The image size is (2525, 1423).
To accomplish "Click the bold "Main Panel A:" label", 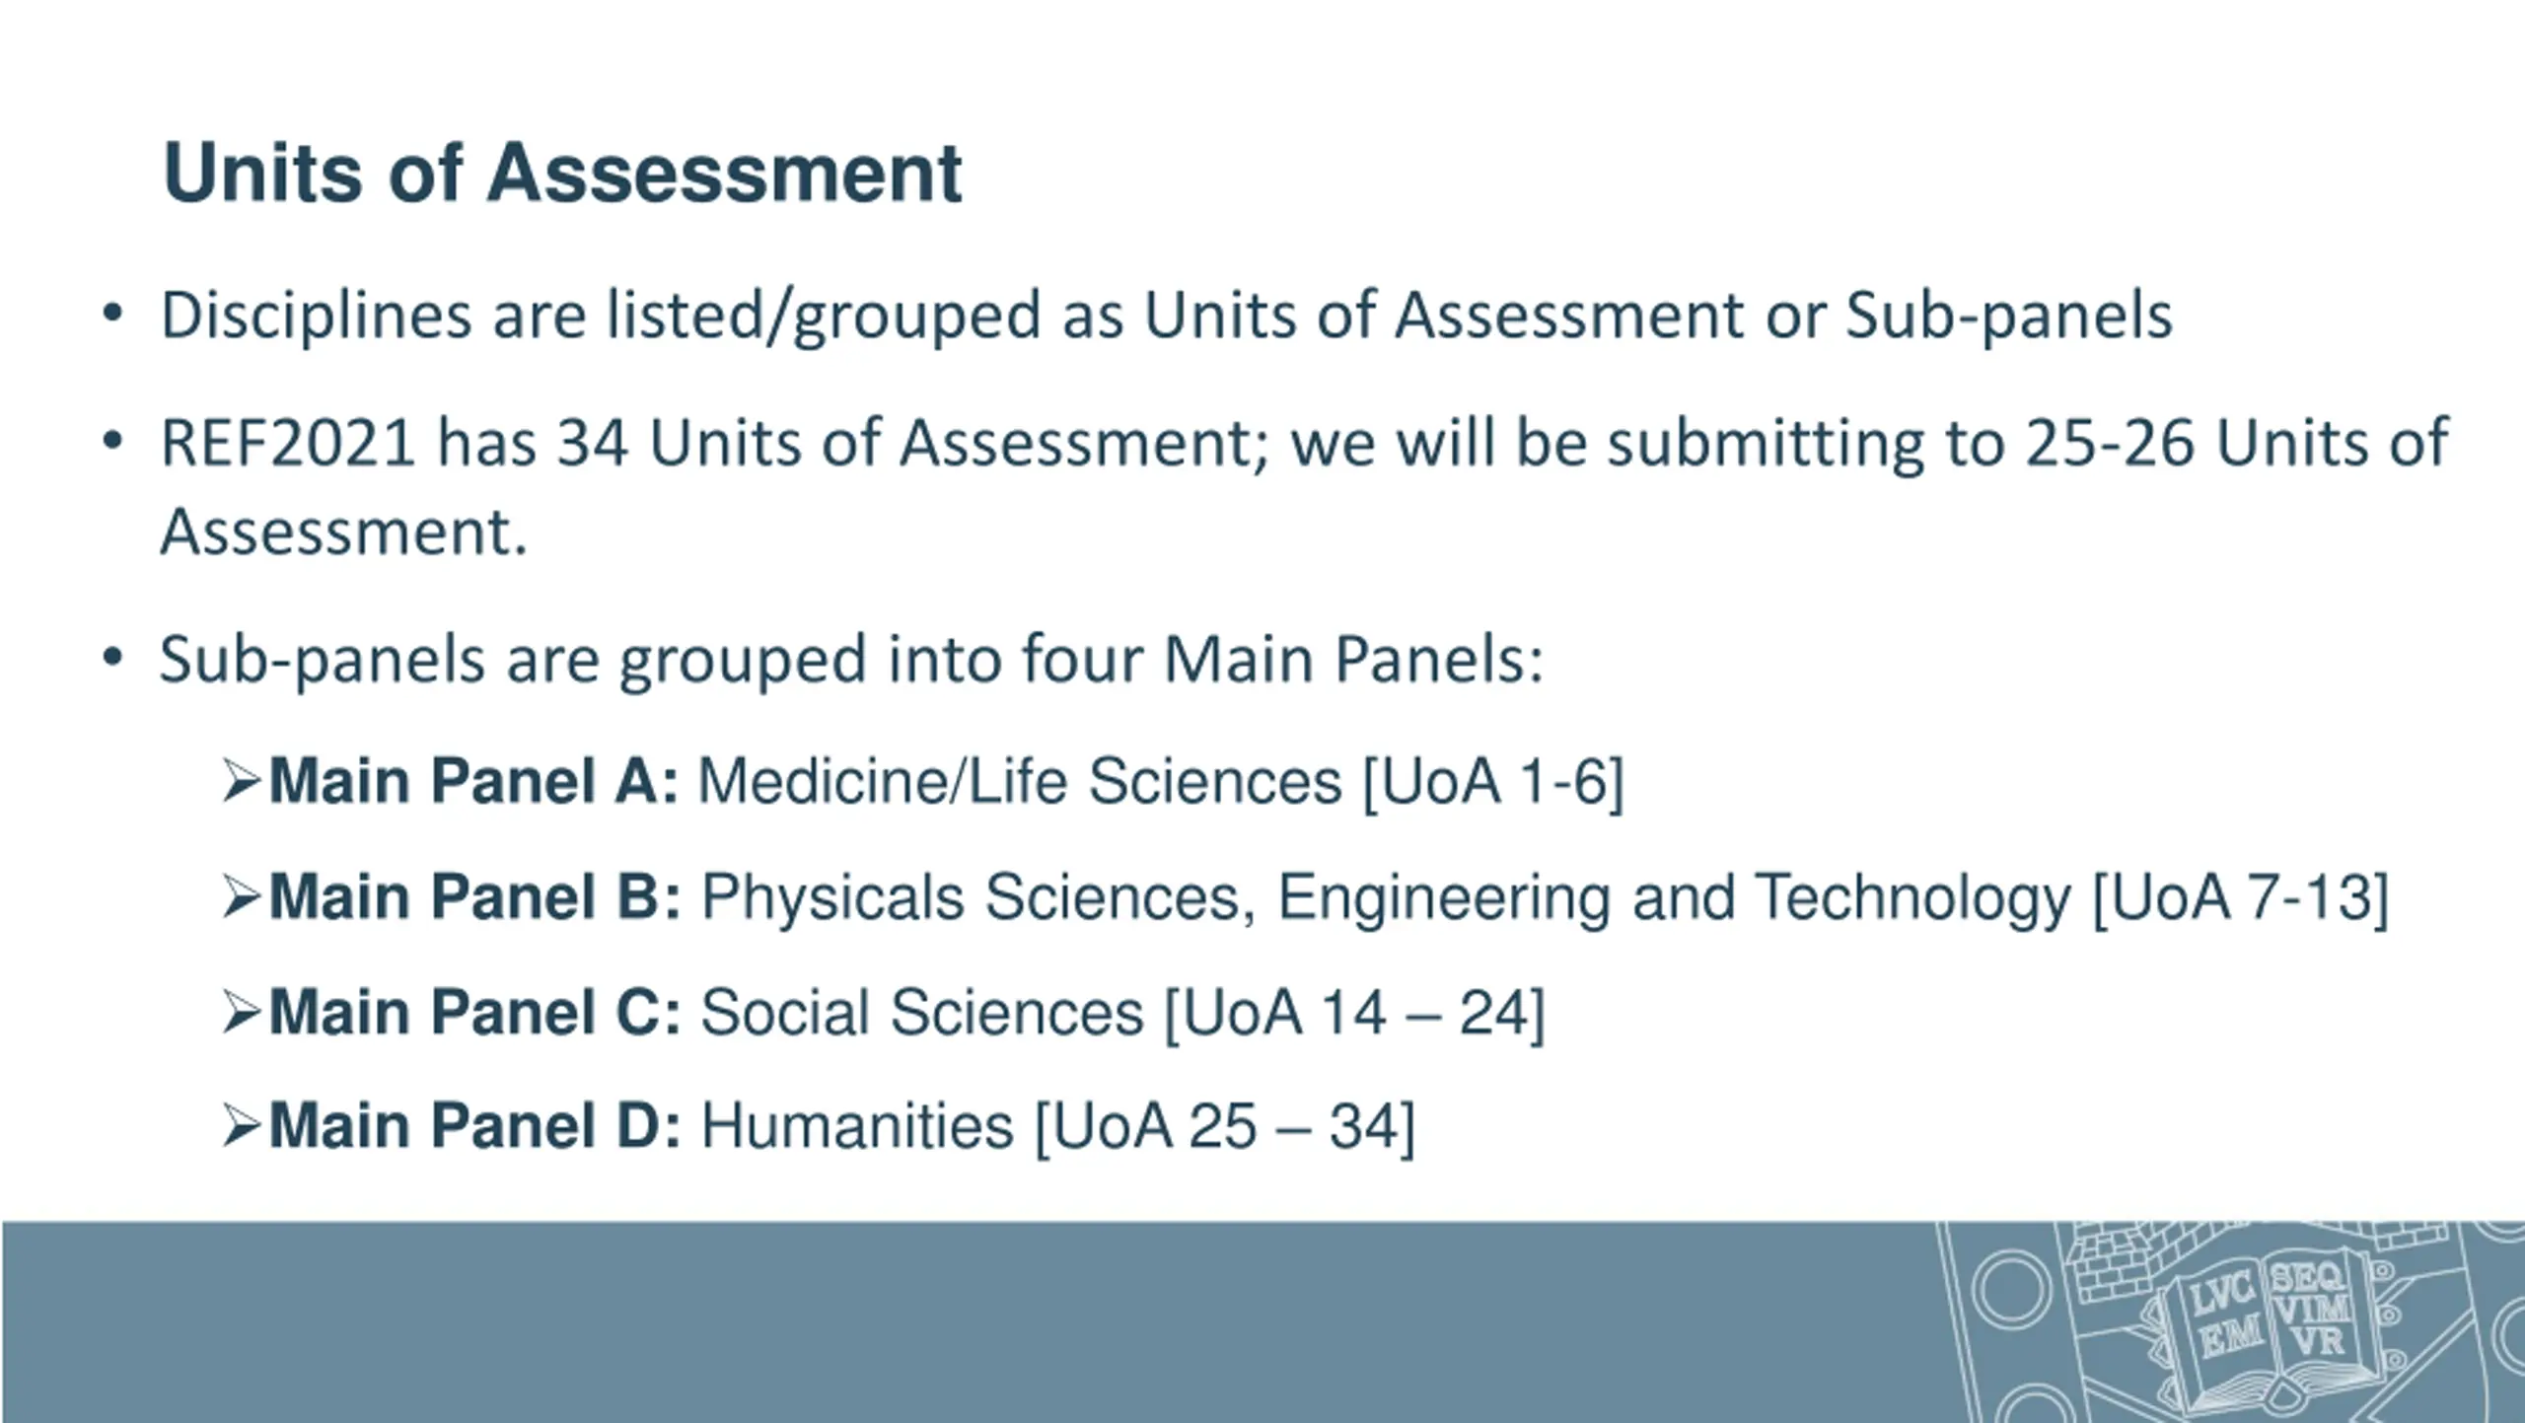I will pyautogui.click(x=473, y=782).
